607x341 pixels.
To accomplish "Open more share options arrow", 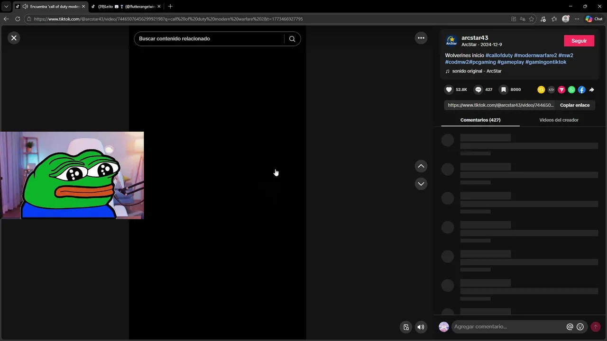I will pyautogui.click(x=592, y=90).
